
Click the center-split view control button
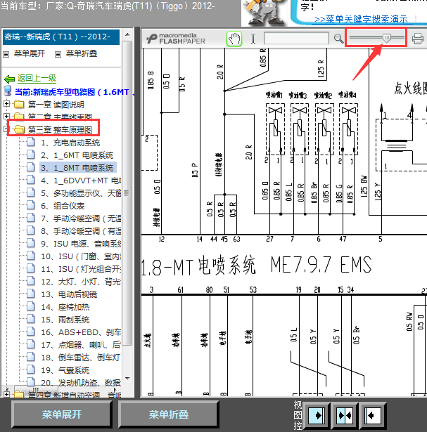click(x=345, y=415)
